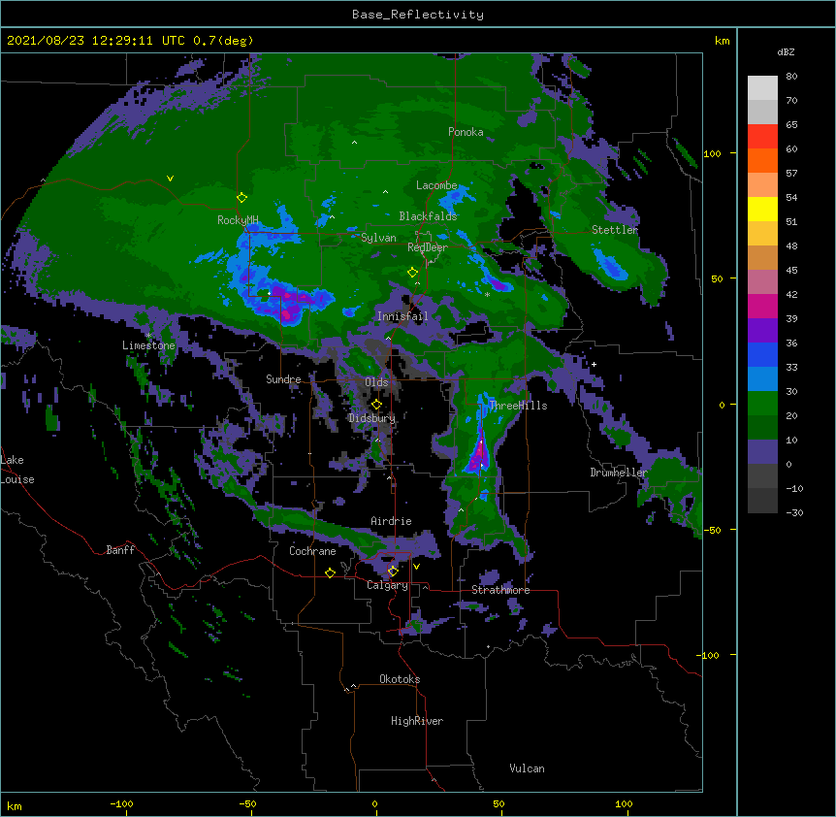
Task: Select the RedDeer label
Action: click(428, 247)
